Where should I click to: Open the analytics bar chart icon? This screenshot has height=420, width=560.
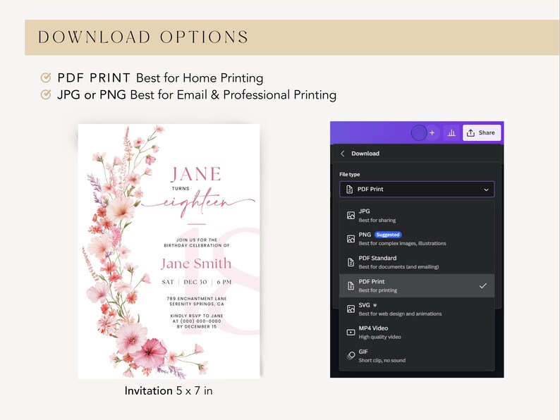click(451, 132)
